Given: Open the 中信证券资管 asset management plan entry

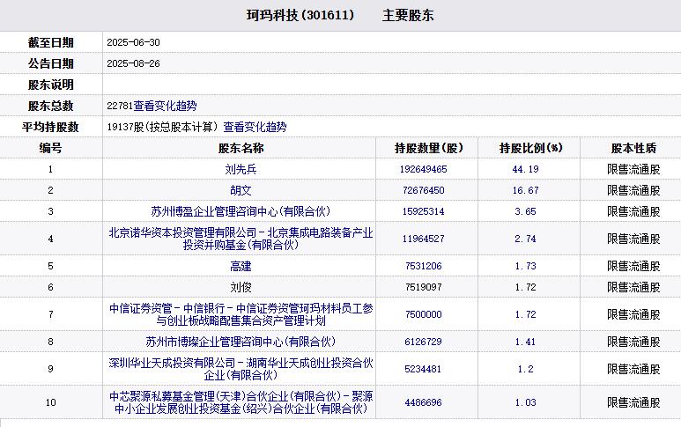Looking at the screenshot, I should pyautogui.click(x=241, y=314).
